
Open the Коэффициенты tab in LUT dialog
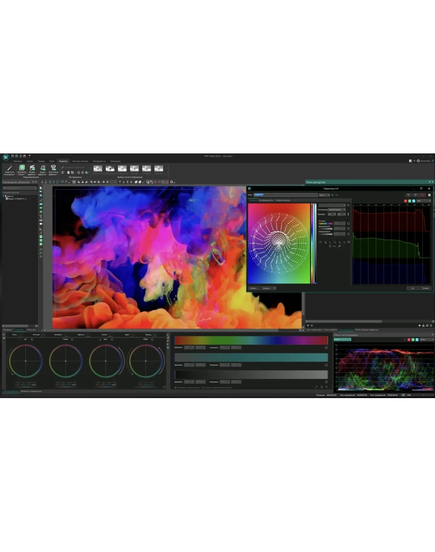tap(266, 200)
